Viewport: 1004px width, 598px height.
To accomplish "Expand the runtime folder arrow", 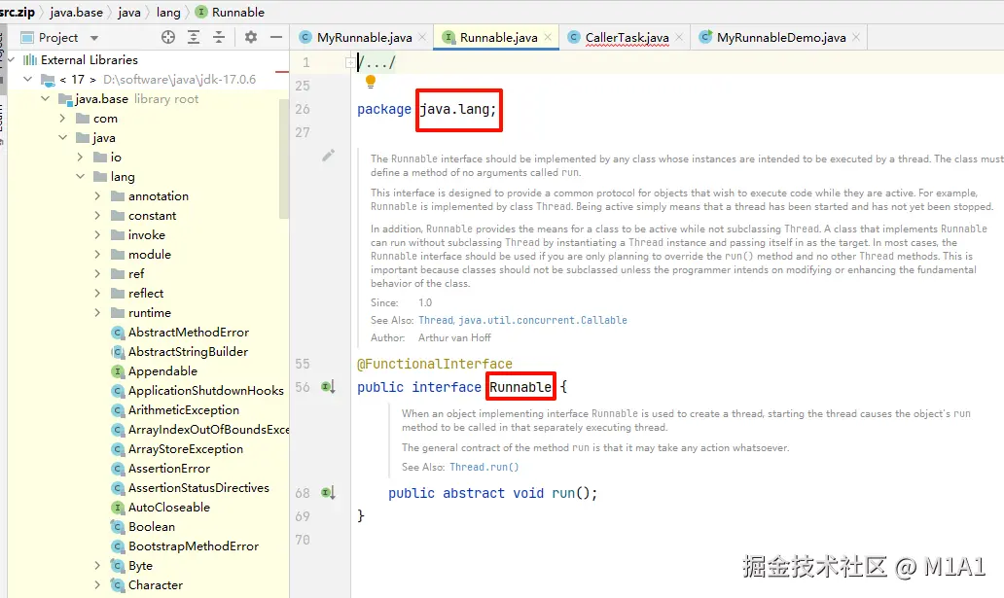I will click(x=97, y=313).
